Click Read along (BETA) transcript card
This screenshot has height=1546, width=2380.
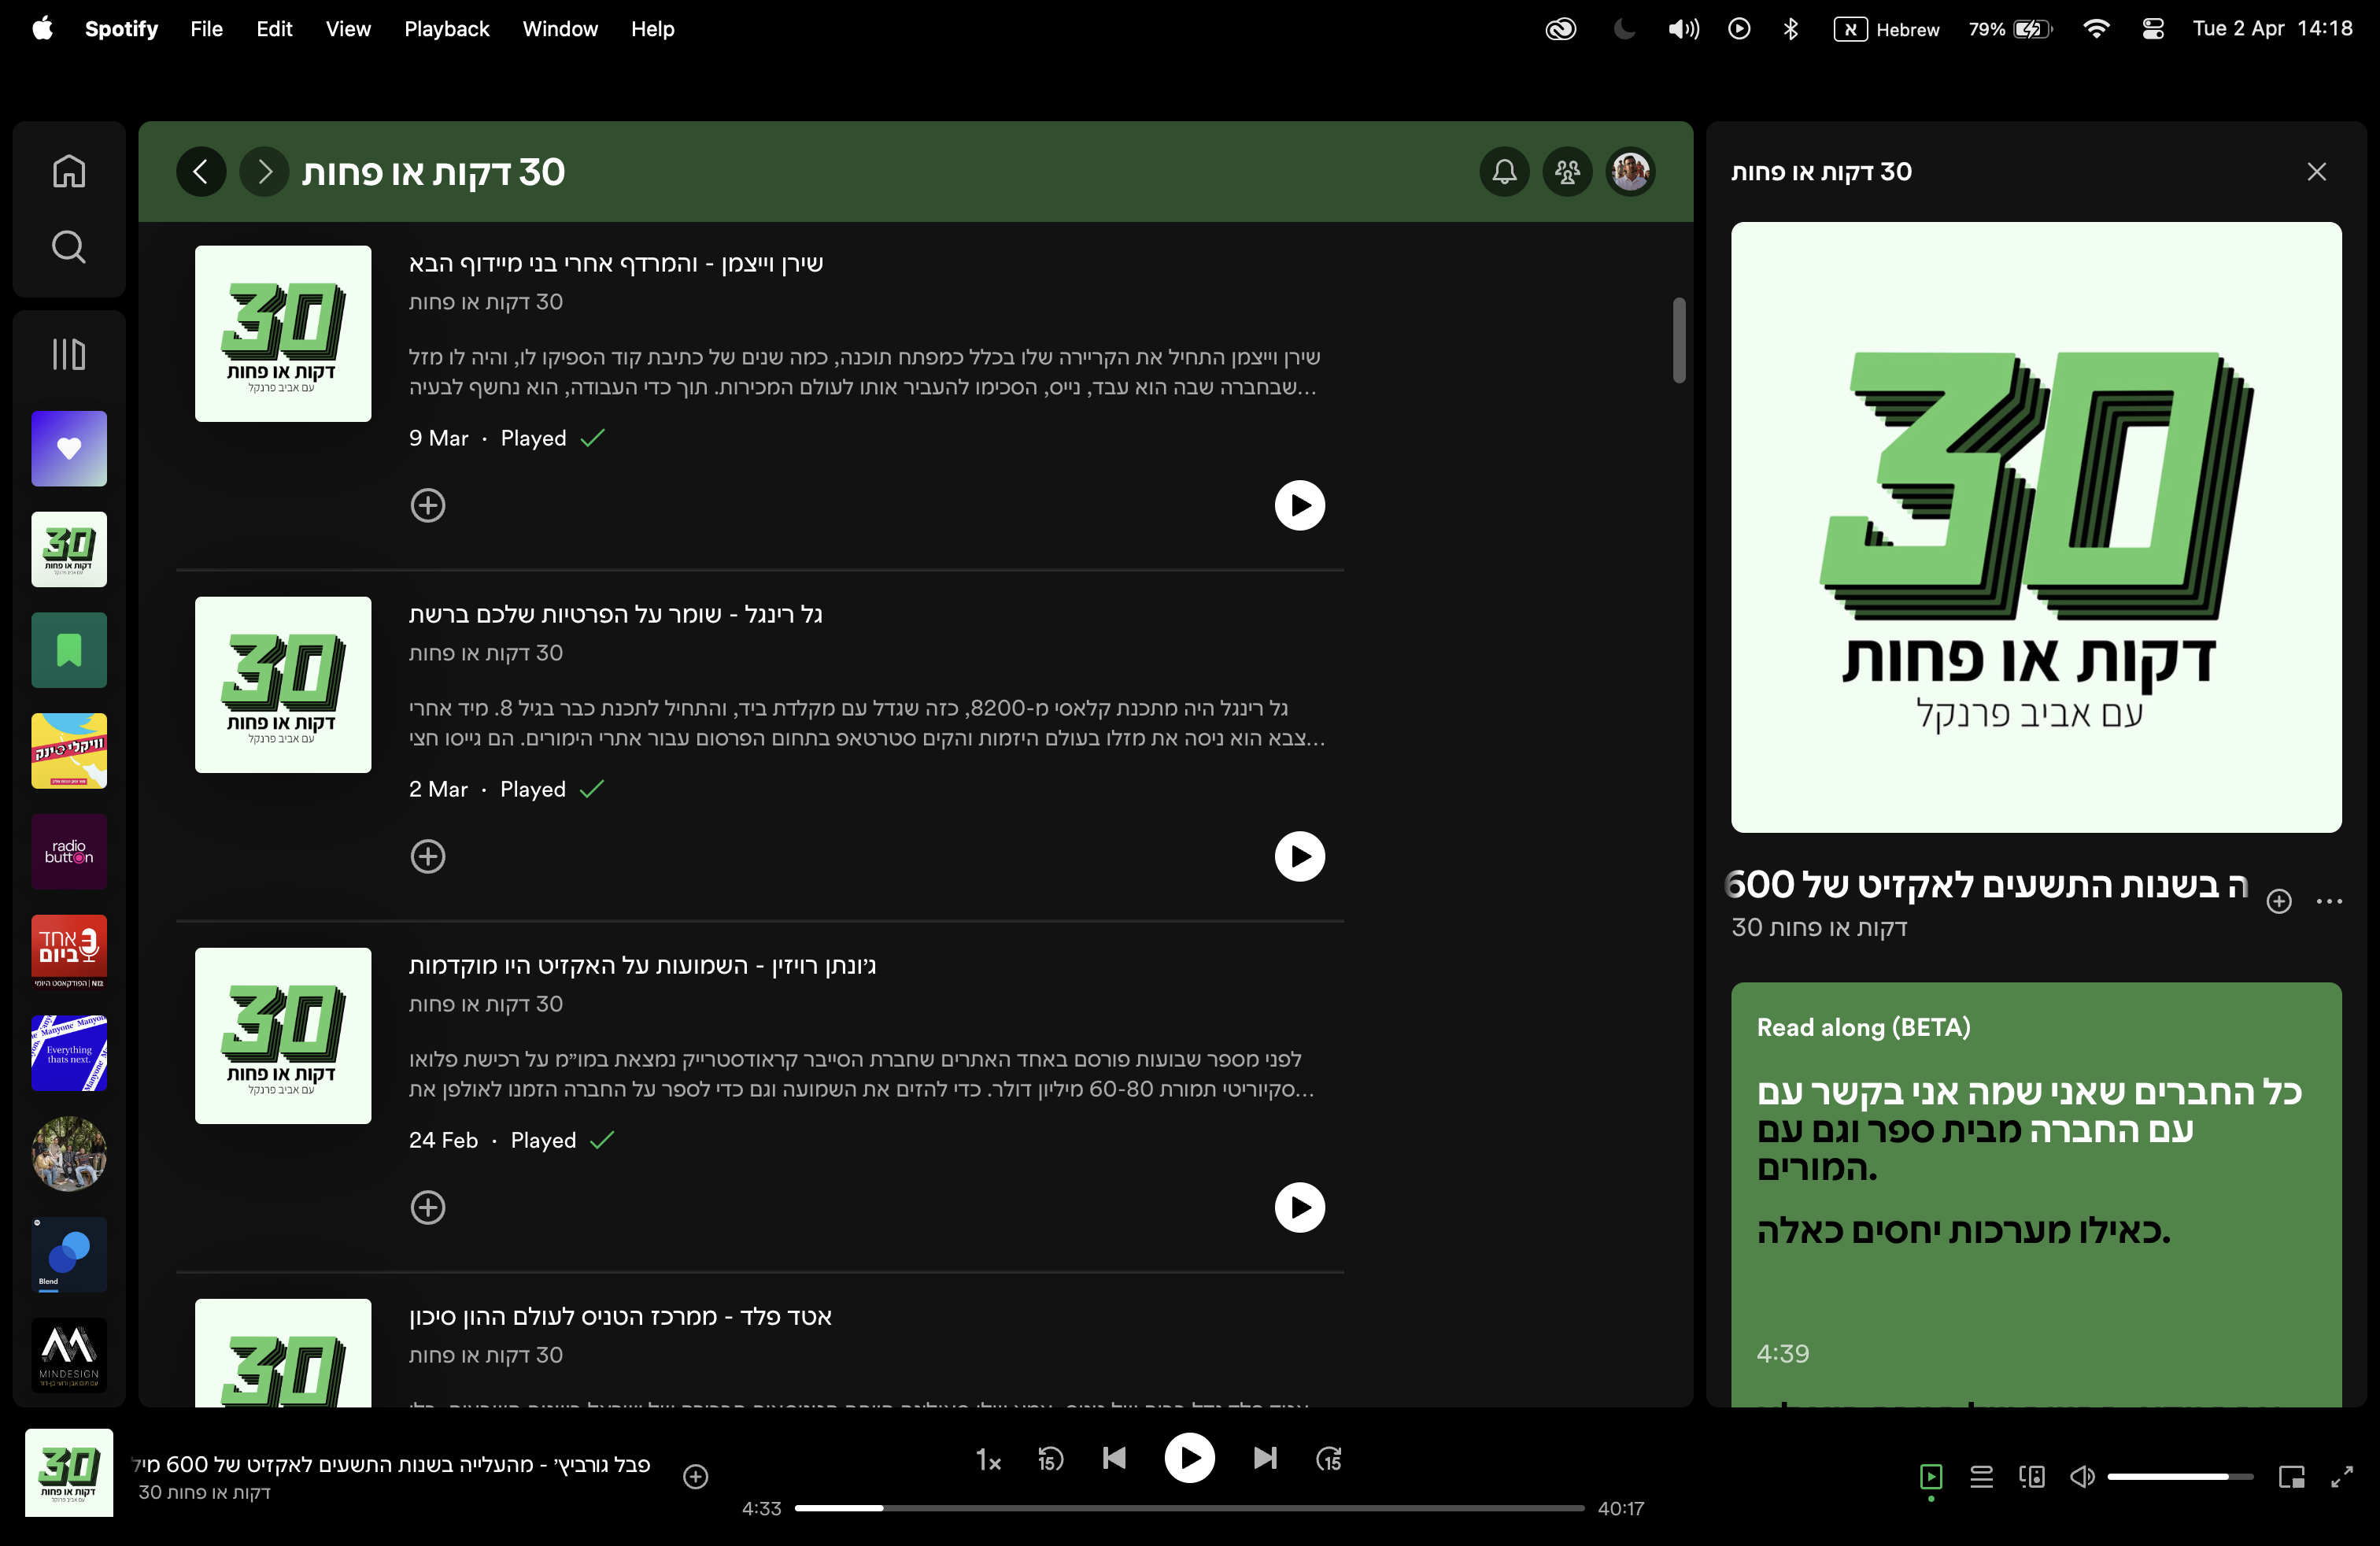[x=2036, y=1195]
